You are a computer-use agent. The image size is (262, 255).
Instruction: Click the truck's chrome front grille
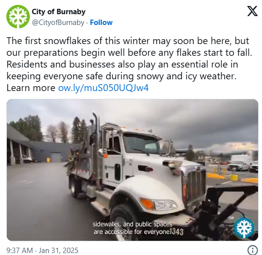pos(196,185)
